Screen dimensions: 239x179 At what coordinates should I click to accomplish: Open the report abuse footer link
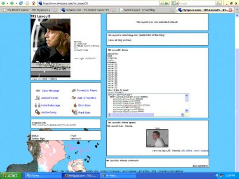(x=129, y=171)
